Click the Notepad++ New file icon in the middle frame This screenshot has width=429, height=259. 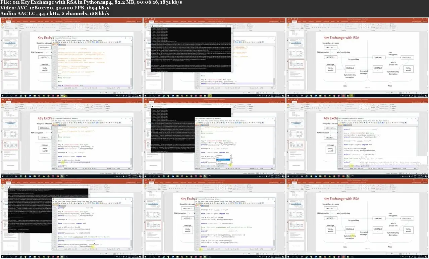coord(197,123)
